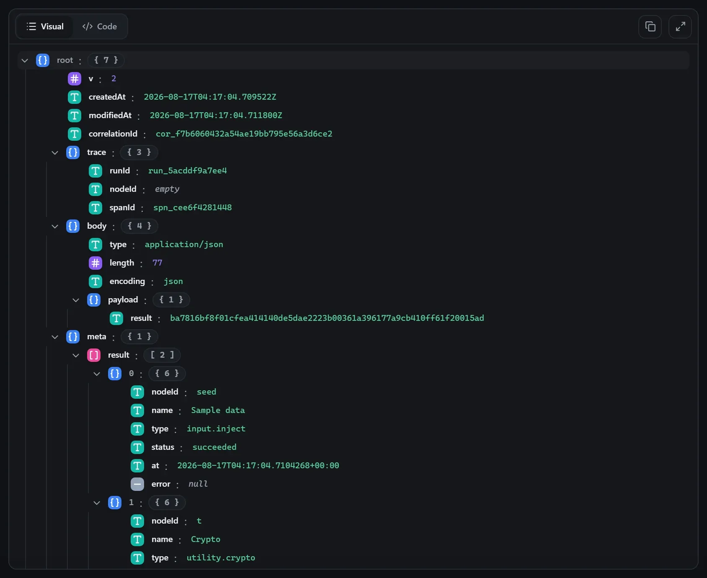Viewport: 707px width, 578px height.
Task: Select the modifiedAt value 2026-08-17T04:17:04.711800Z
Action: tap(216, 116)
